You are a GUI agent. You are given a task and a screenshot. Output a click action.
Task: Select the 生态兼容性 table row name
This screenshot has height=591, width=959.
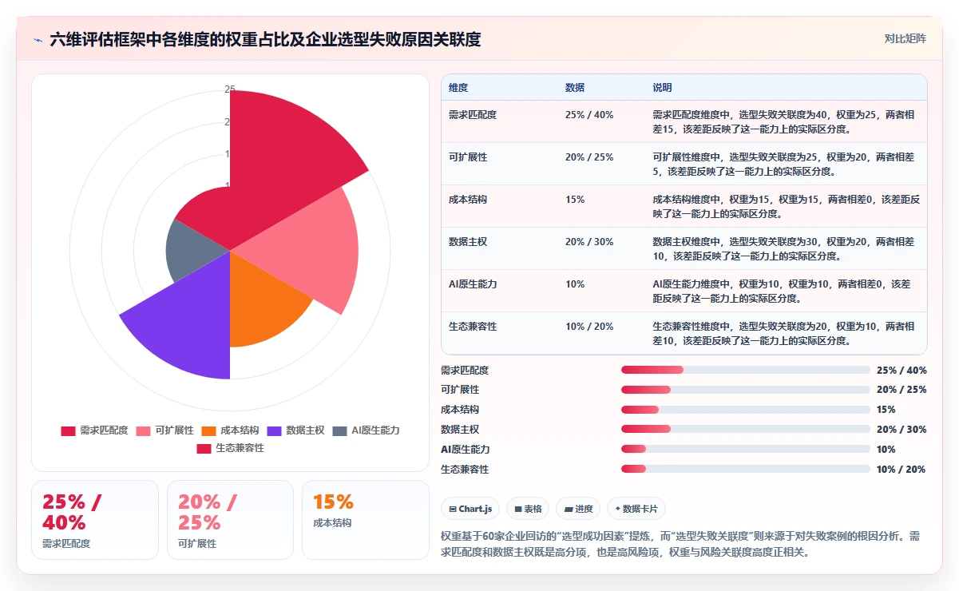[473, 327]
